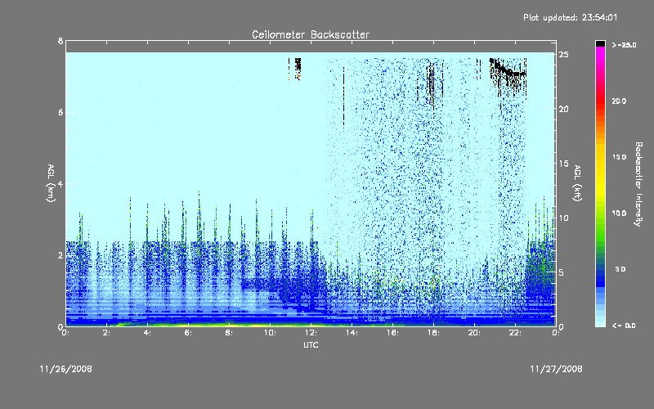654x409 pixels.
Task: Click the right axis kft tick label 25
Action: [x=563, y=55]
